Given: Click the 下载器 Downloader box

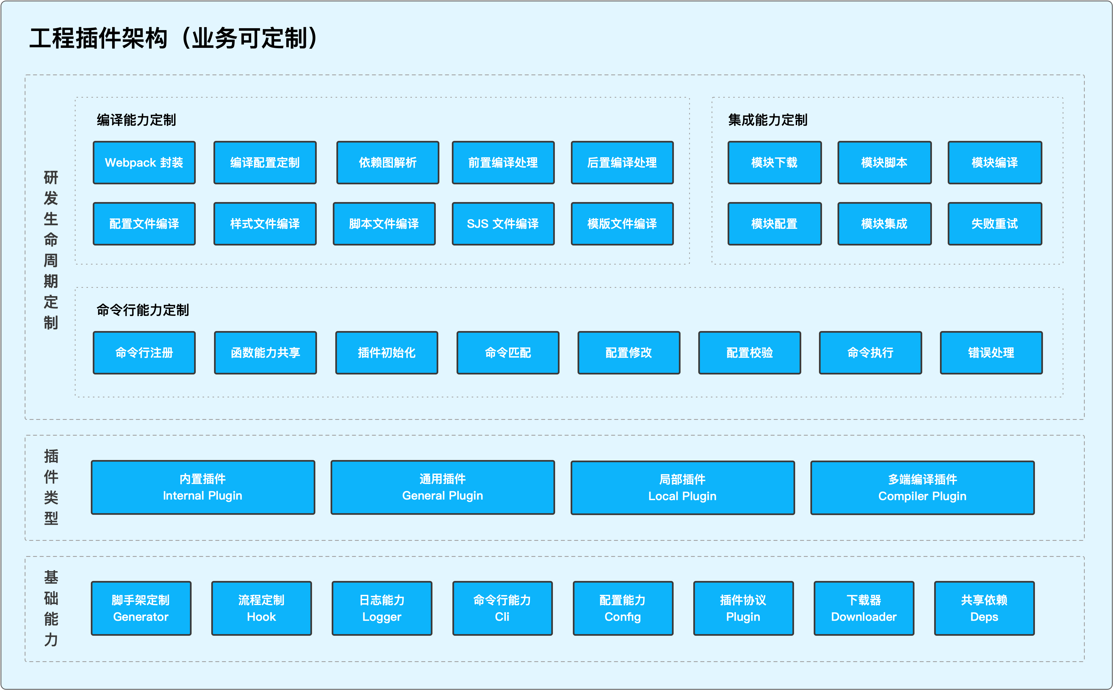Looking at the screenshot, I should [864, 608].
